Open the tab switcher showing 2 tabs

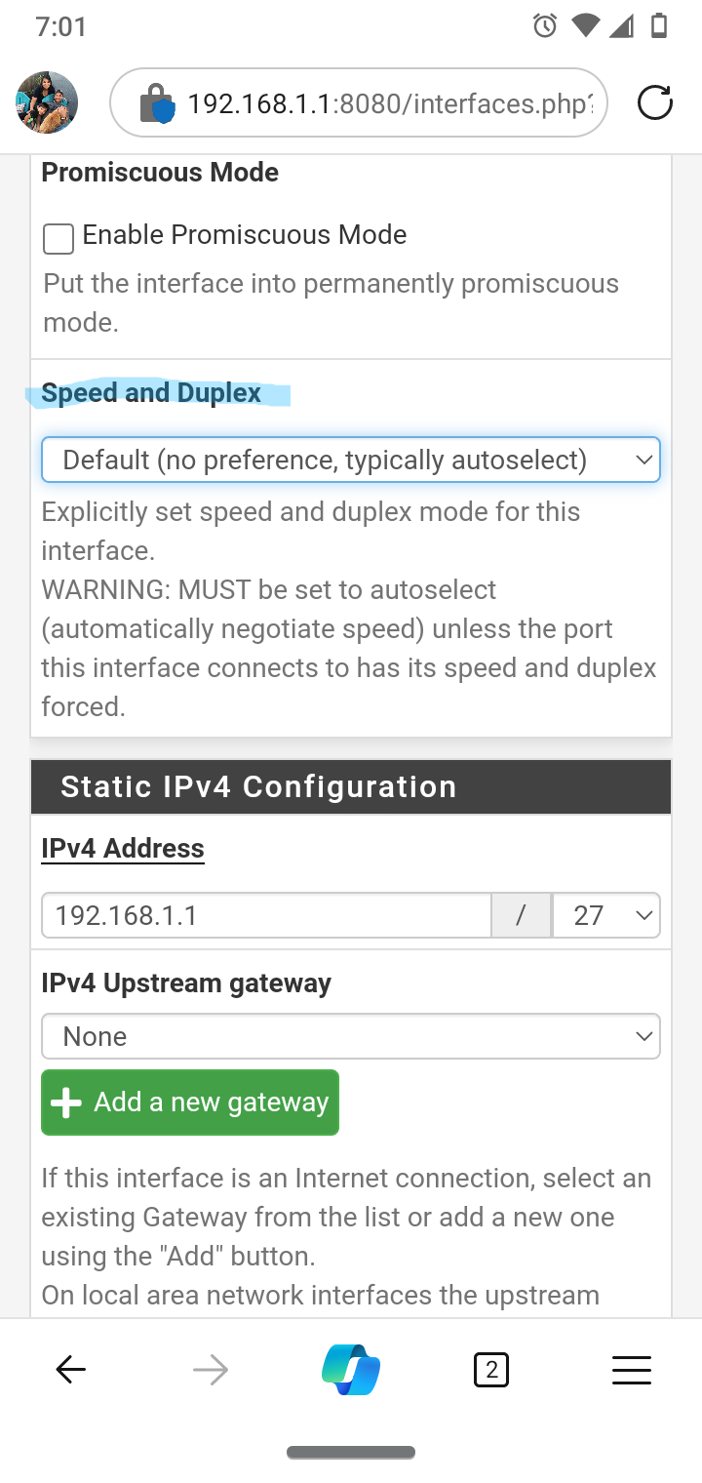(491, 1371)
